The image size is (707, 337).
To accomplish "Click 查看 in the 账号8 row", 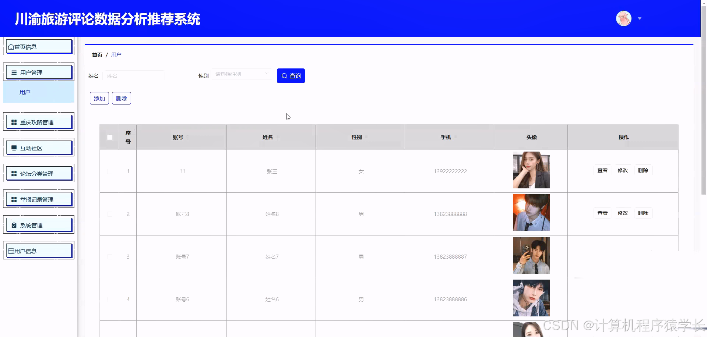I will point(602,213).
